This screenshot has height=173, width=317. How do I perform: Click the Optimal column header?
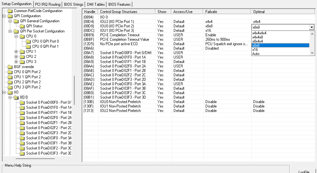[283, 12]
